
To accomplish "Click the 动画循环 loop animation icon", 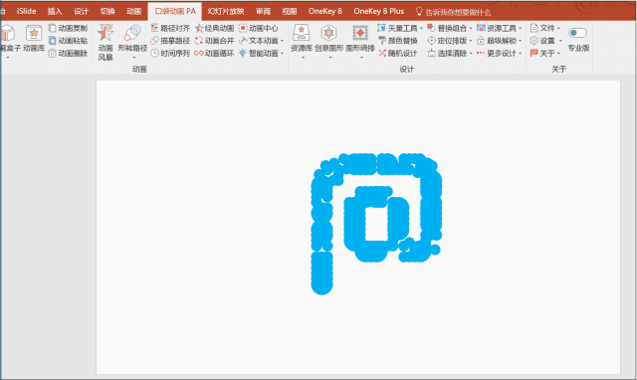I will click(199, 53).
